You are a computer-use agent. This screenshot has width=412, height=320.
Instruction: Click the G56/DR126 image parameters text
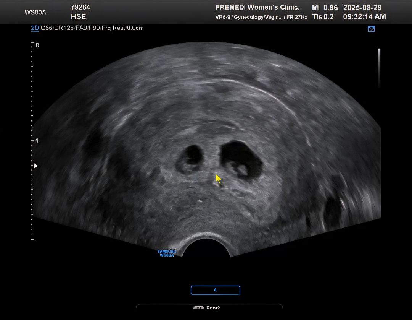pos(92,28)
